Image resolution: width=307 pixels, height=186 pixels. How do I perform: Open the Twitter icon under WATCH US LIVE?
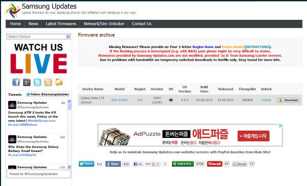coord(37,82)
